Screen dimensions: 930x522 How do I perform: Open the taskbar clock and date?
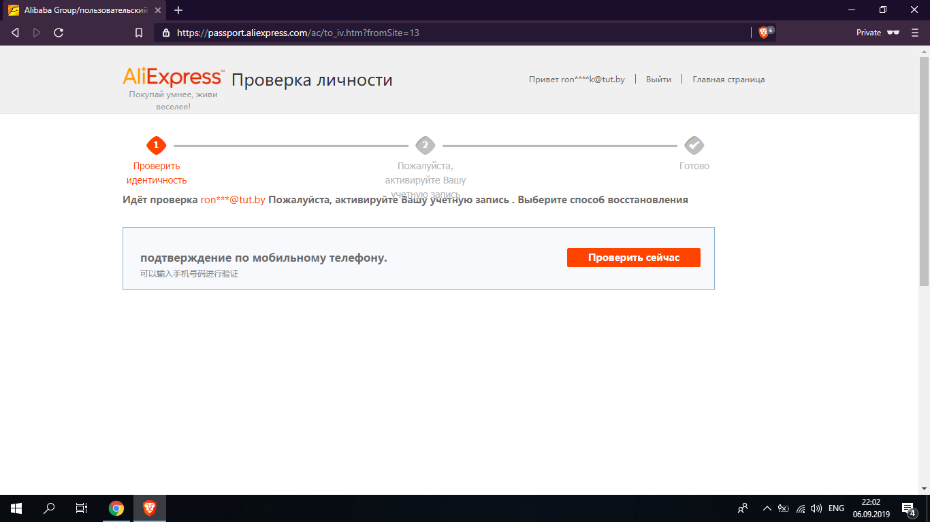point(871,508)
